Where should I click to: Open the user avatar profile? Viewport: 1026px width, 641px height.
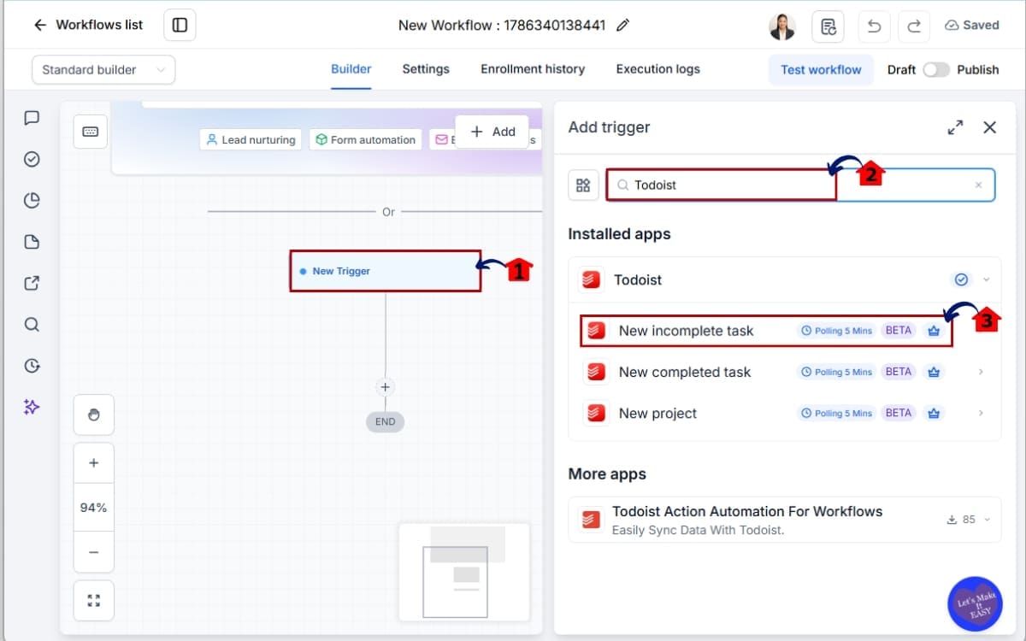(x=782, y=26)
